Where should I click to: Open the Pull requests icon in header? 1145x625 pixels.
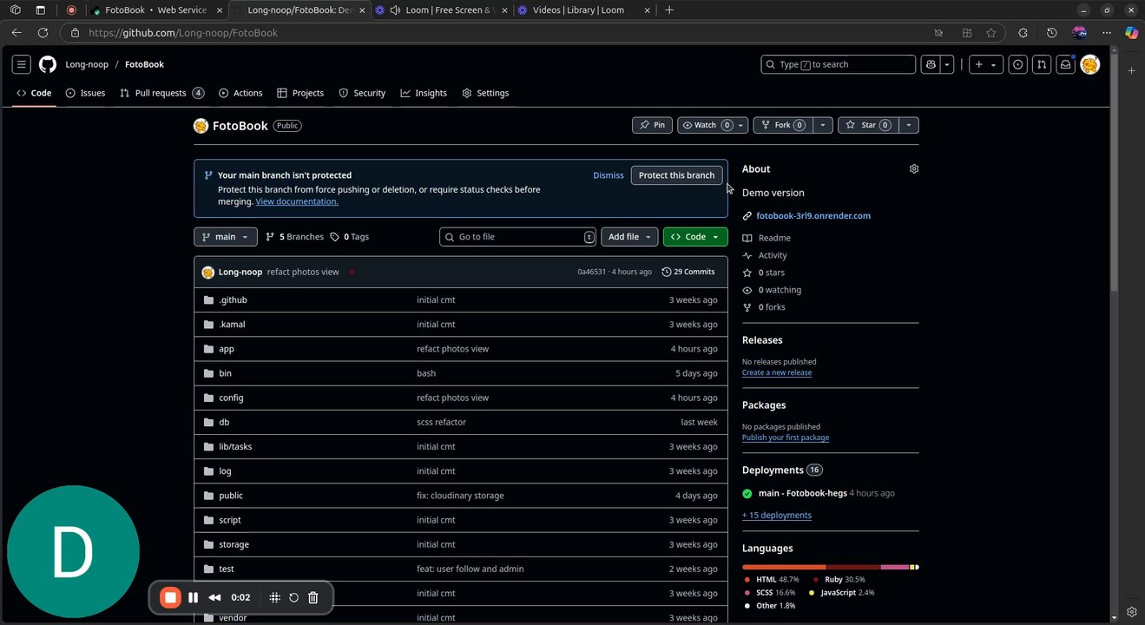pyautogui.click(x=1042, y=64)
